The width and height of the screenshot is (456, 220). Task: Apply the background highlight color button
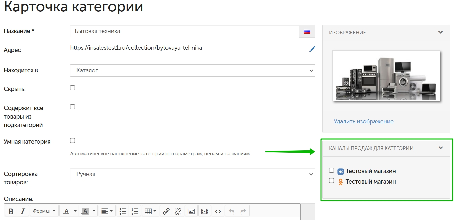pos(85,211)
